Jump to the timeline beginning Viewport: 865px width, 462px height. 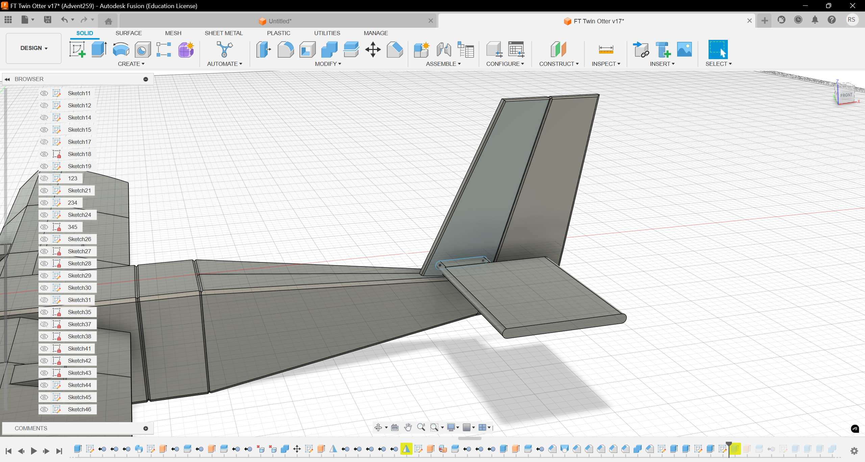[8, 451]
